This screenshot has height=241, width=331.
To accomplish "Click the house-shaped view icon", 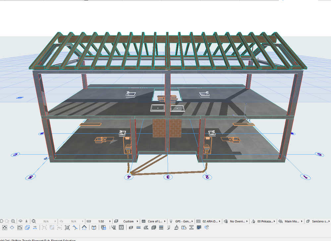I will [84, 227].
